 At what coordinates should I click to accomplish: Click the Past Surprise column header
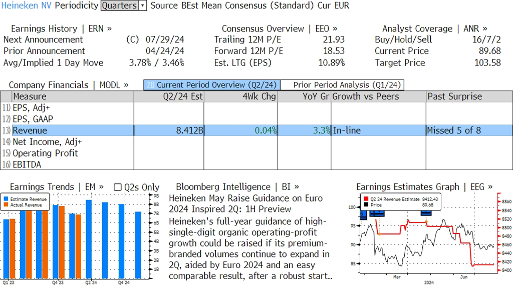point(469,96)
